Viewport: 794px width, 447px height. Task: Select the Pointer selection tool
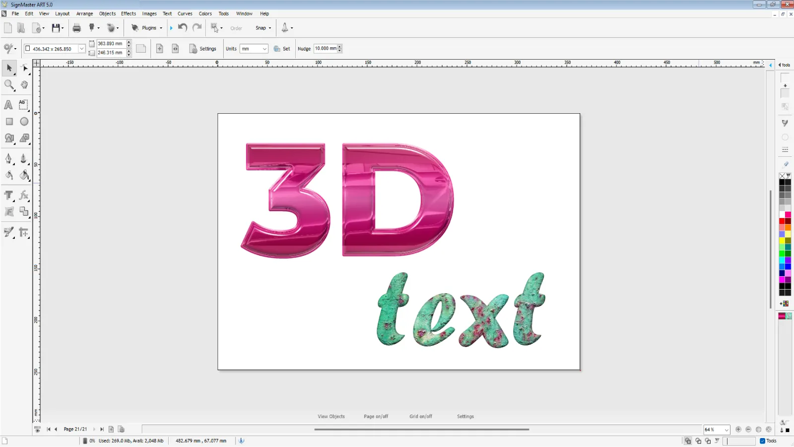9,68
